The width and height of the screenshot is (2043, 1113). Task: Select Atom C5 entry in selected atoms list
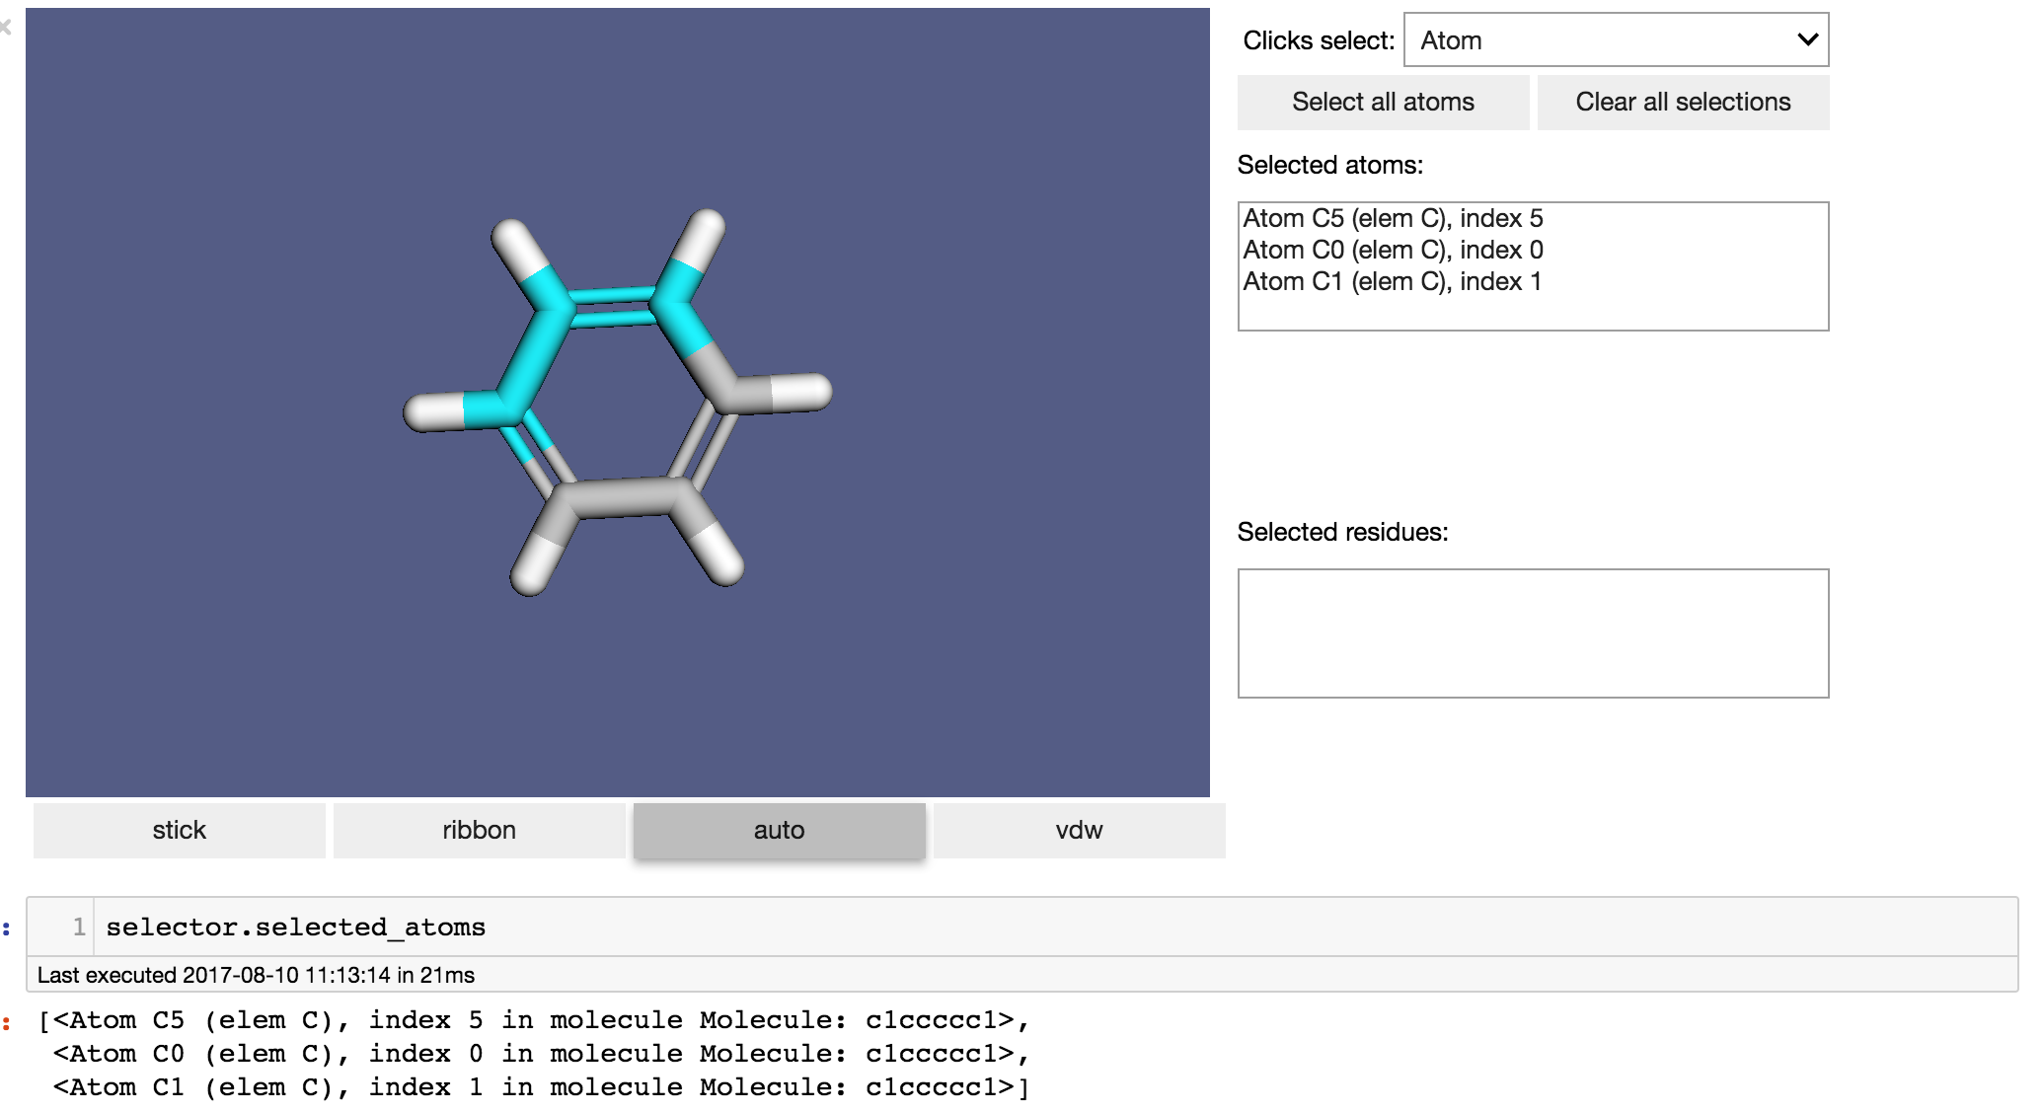tap(1392, 218)
